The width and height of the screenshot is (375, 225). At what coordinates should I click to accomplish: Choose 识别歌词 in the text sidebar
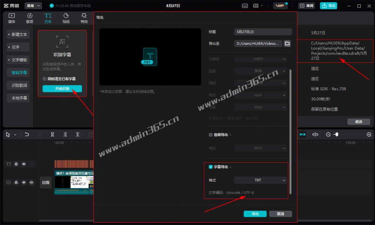click(x=19, y=85)
